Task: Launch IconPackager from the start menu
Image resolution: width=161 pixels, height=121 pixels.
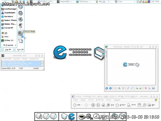Action: click(9, 9)
